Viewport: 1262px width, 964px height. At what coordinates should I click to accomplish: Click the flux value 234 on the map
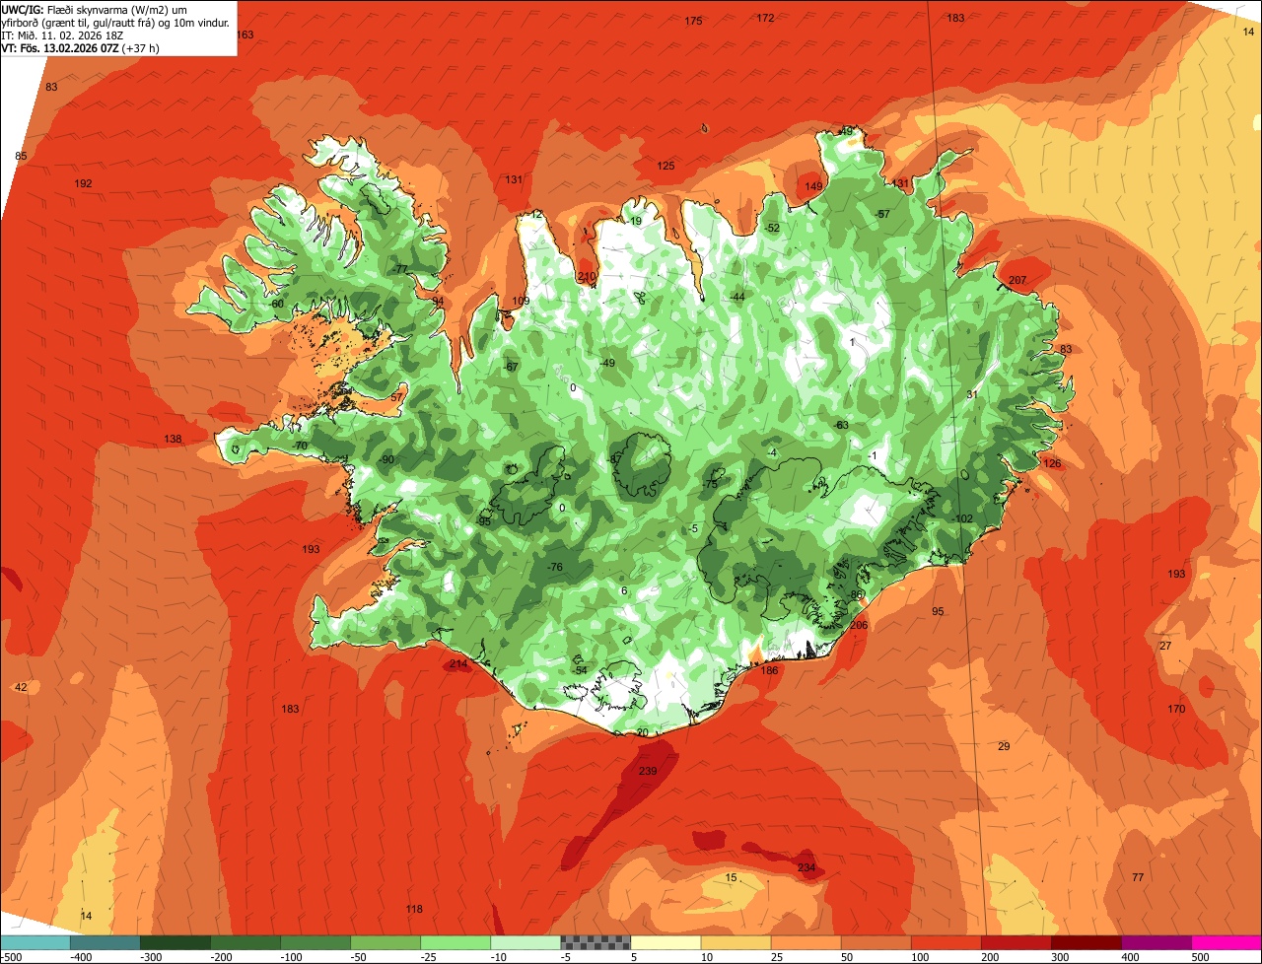[x=806, y=867]
